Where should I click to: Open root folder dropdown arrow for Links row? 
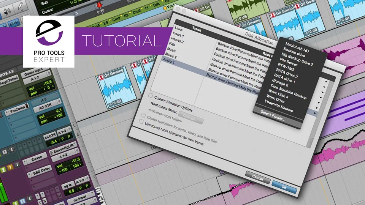coord(326,82)
